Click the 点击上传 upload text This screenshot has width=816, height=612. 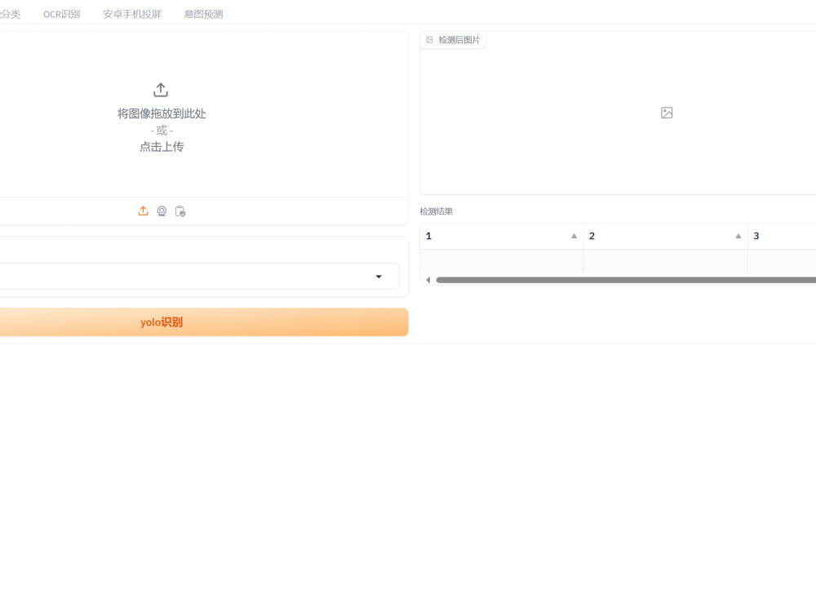pos(162,147)
